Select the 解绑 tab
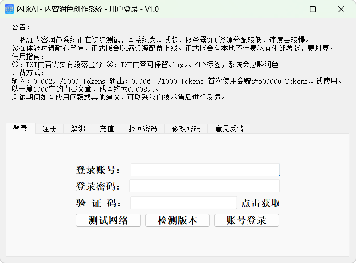This screenshot has height=263, width=356. click(78, 129)
